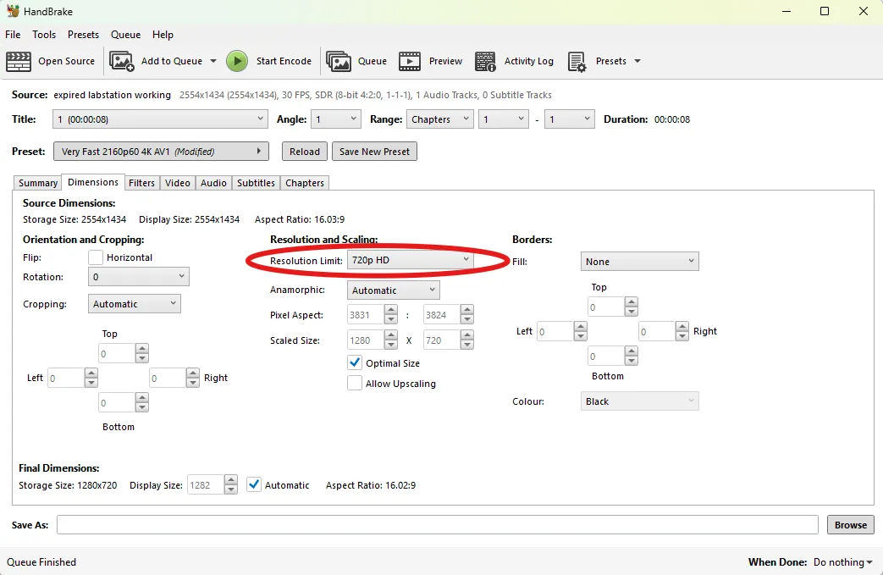Click the Scaled Size width field 1280
Image resolution: width=883 pixels, height=575 pixels.
(366, 340)
